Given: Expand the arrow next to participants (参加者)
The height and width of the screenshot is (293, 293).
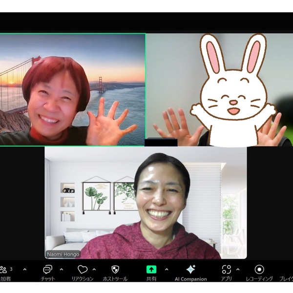Looking at the screenshot, I should click(x=25, y=269).
